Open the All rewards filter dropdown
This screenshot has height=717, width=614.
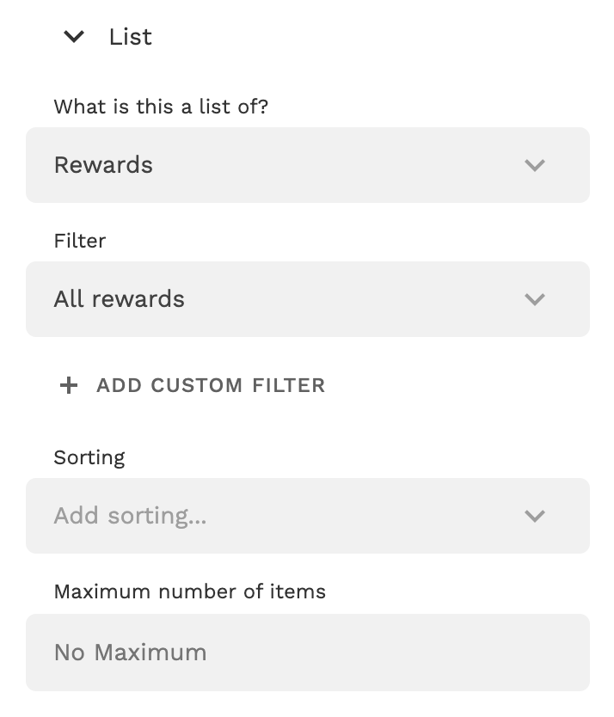tap(308, 299)
